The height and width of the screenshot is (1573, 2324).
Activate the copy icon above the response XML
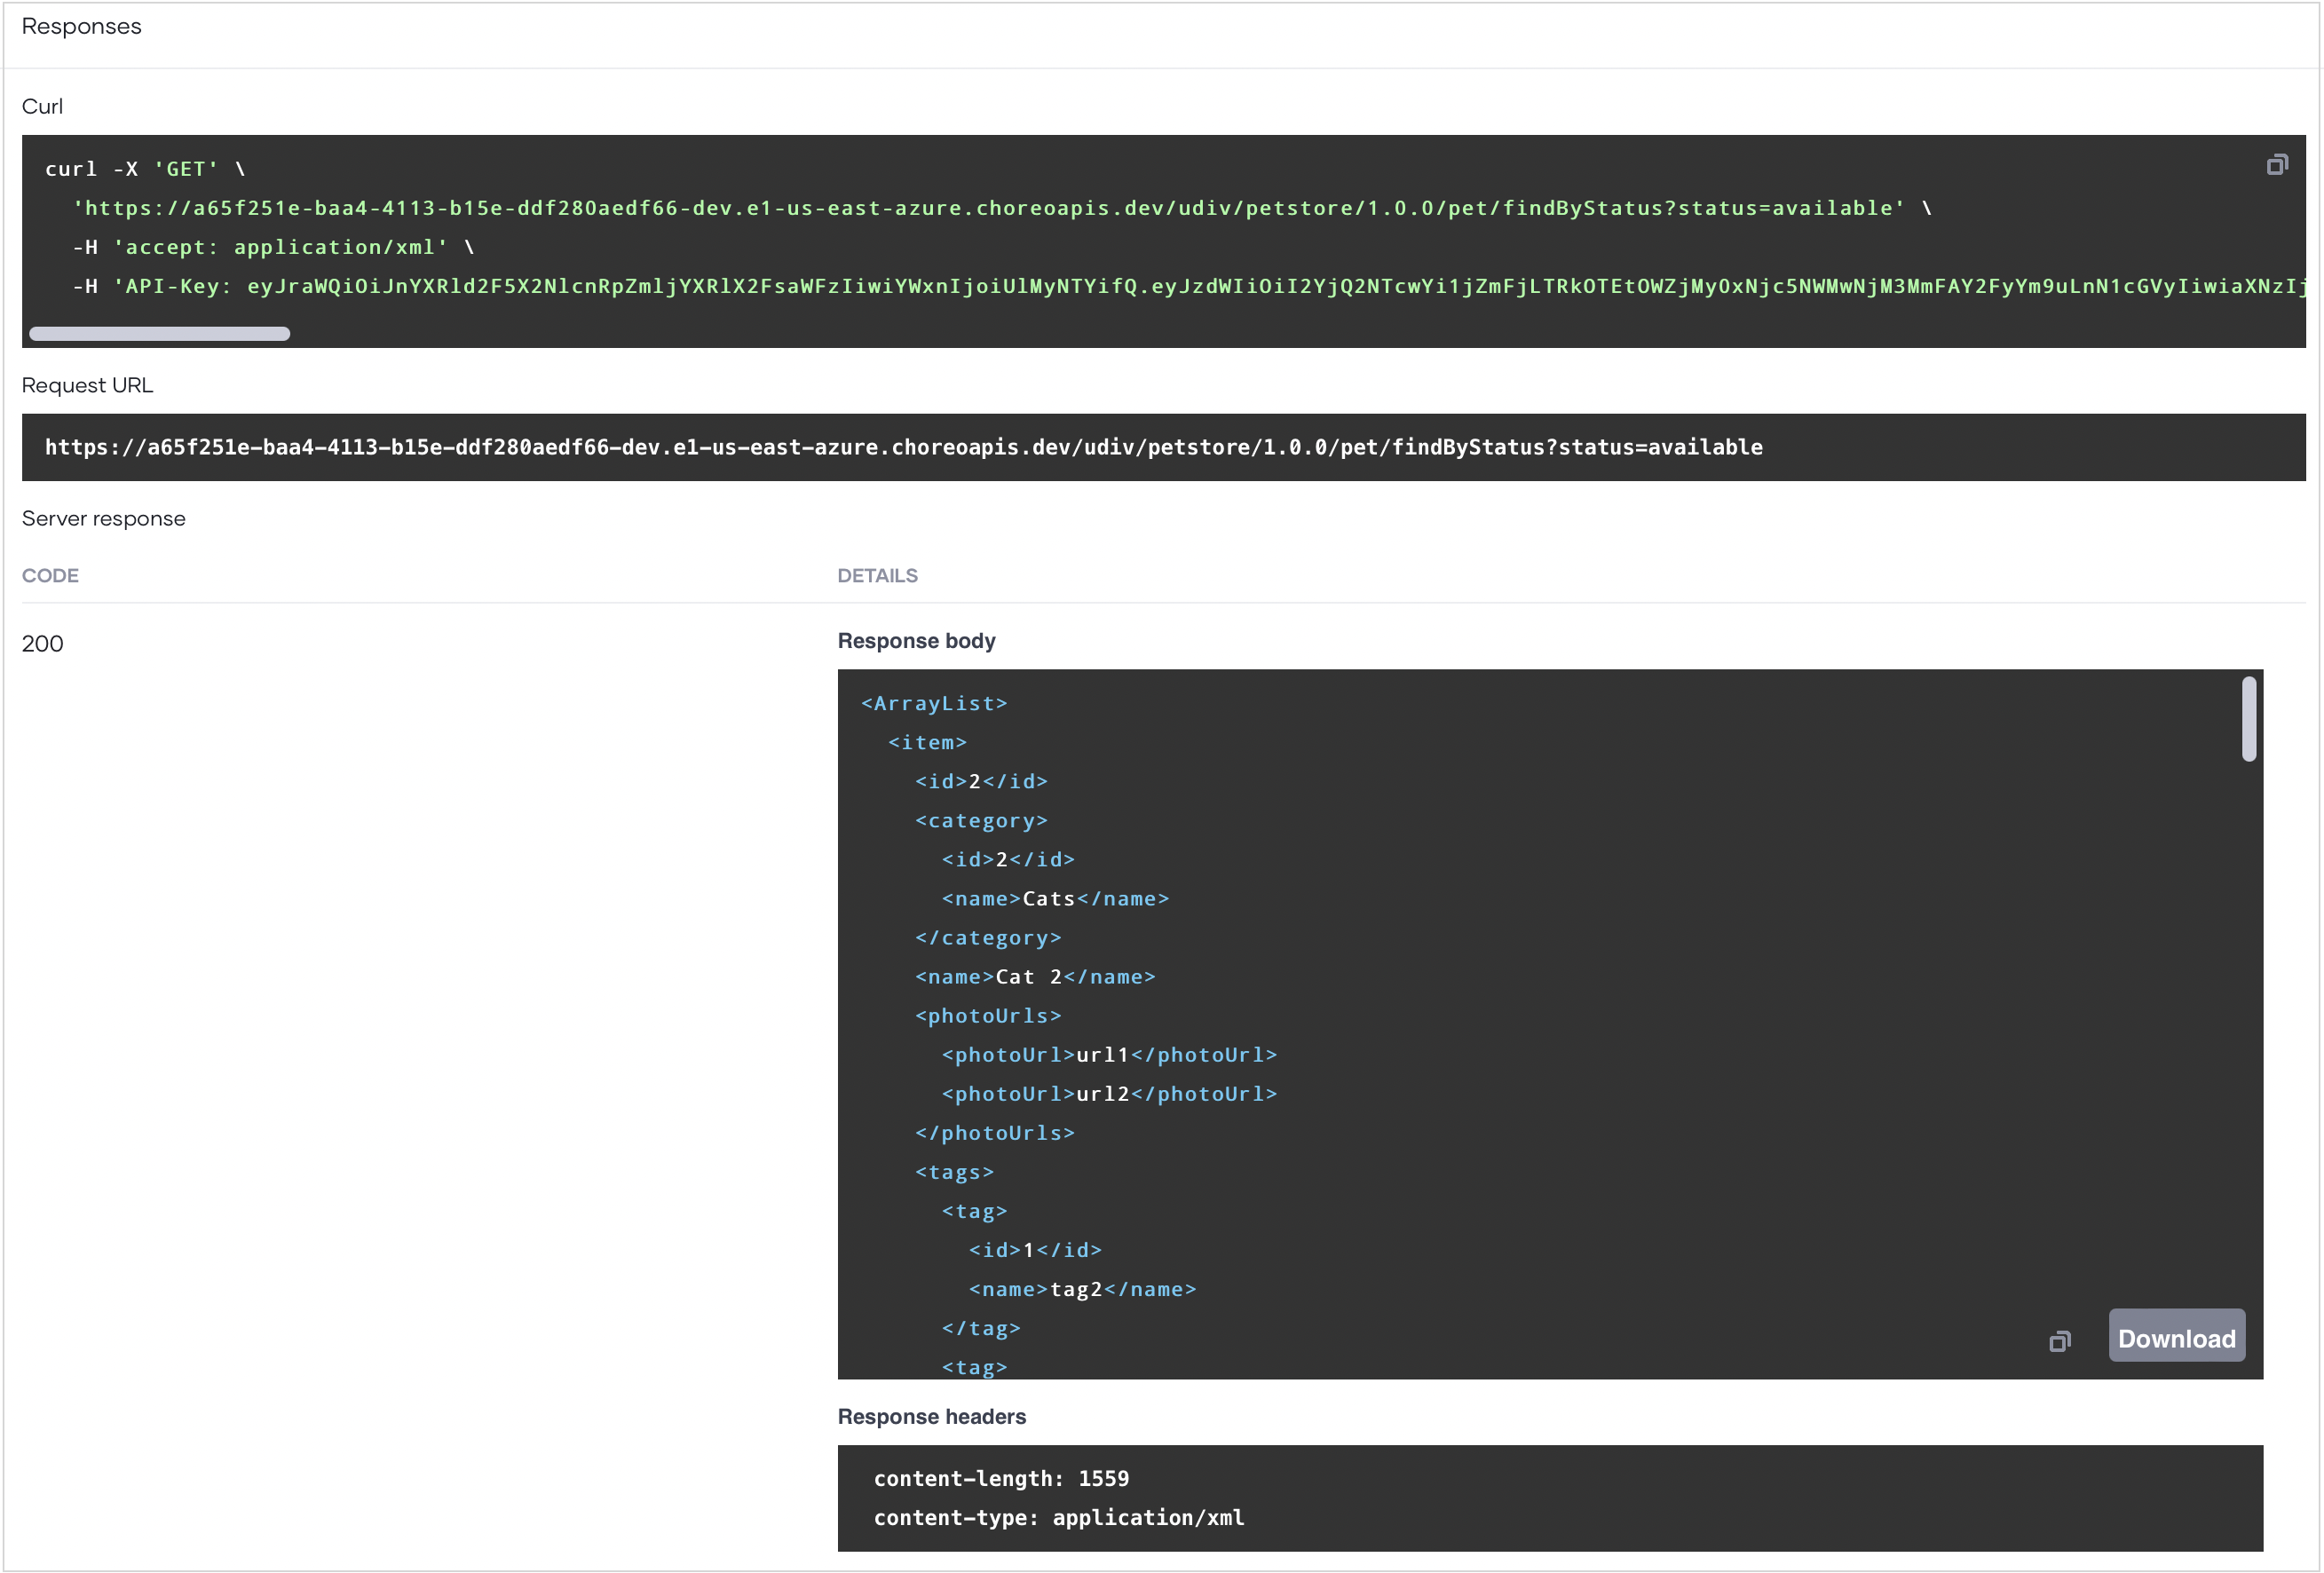2060,1342
